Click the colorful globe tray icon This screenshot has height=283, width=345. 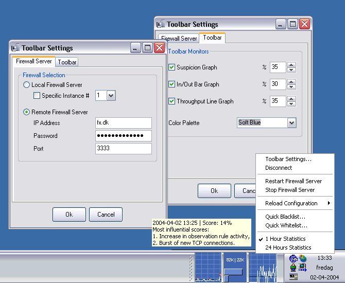click(x=303, y=258)
